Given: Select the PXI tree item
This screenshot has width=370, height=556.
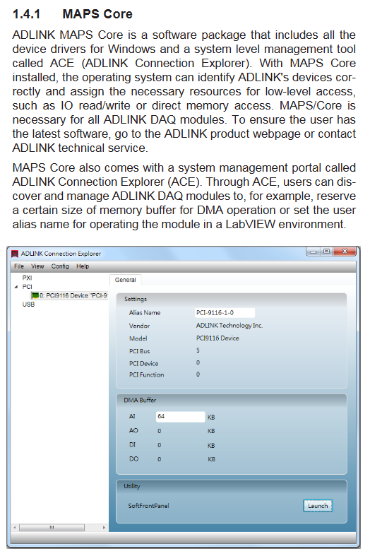Looking at the screenshot, I should coord(27,278).
